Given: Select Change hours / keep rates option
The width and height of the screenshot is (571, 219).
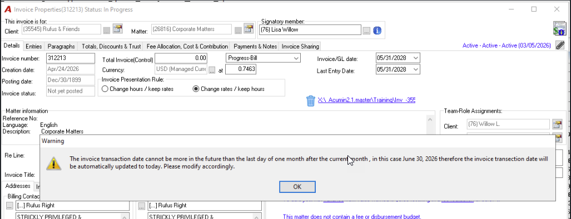Looking at the screenshot, I should point(138,89).
